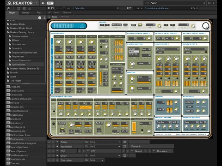Screen dimensions: 222x166
Task: Open the Resochord snapshot Set 2 dropdown
Action: 102,147
